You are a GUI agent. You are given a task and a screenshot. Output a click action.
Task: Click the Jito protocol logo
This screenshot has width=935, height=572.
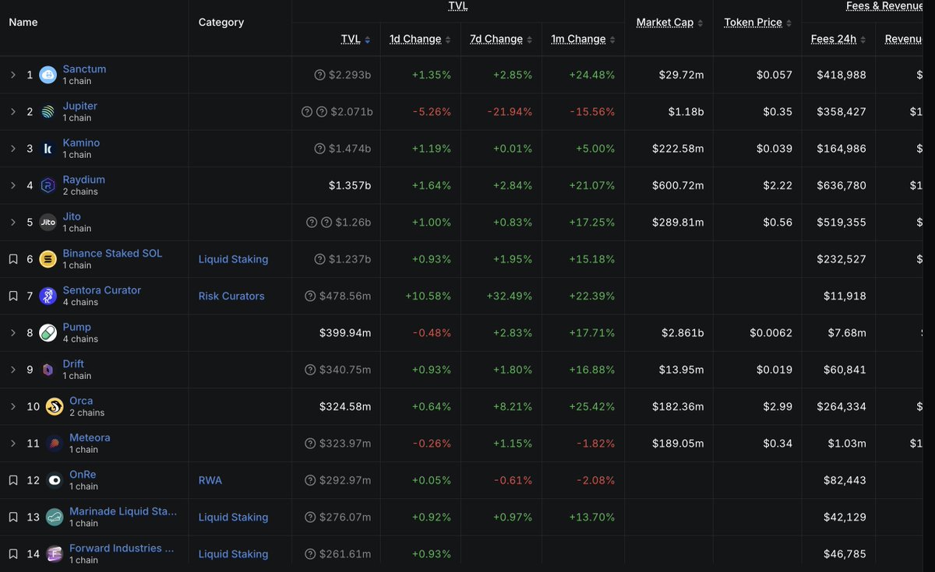tap(48, 222)
